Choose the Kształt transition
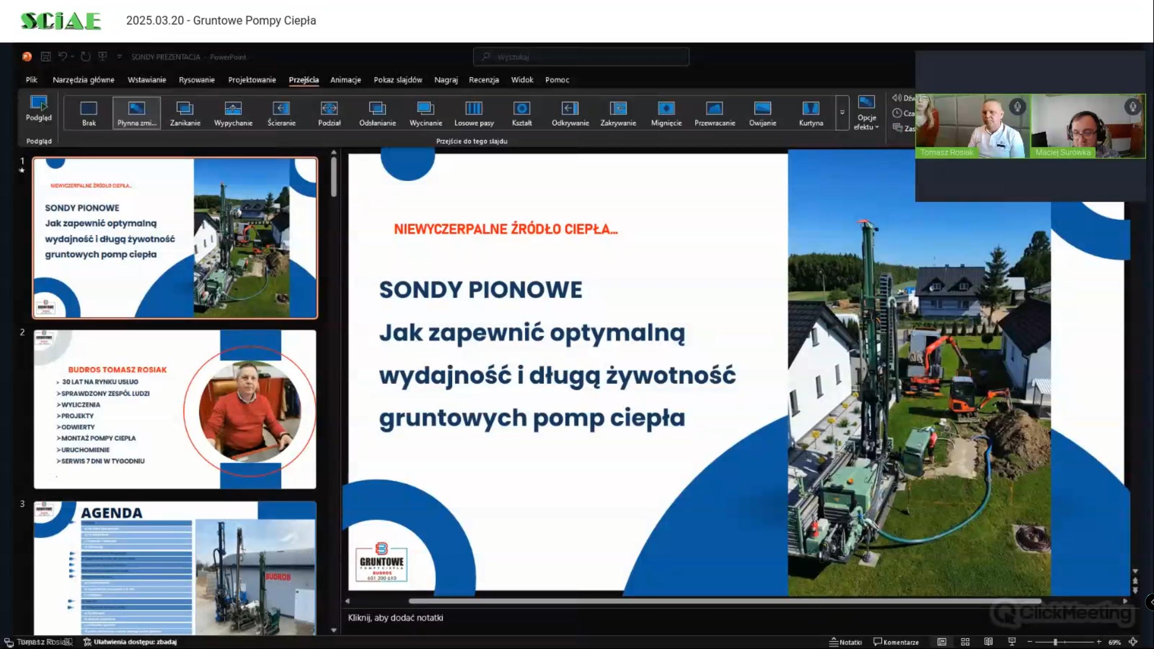The width and height of the screenshot is (1154, 649). coord(522,114)
